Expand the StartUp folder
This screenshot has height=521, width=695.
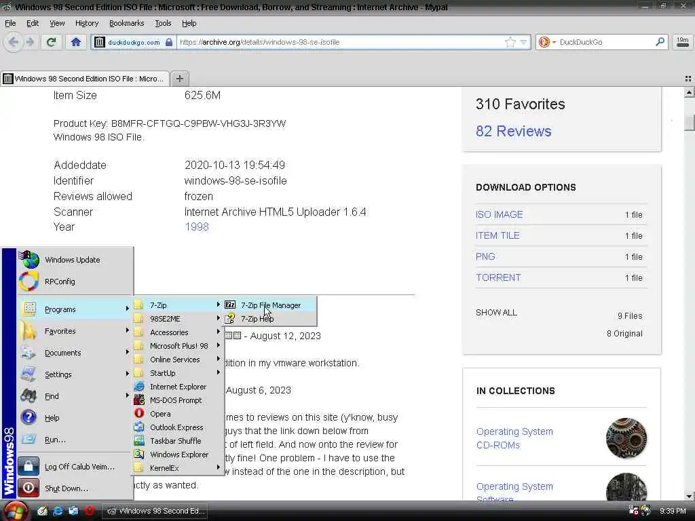point(178,373)
